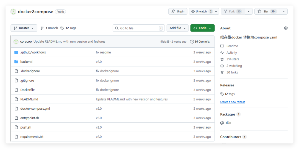The width and height of the screenshot is (299, 149).
Task: Open the Dockerfile file
Action: click(x=27, y=90)
